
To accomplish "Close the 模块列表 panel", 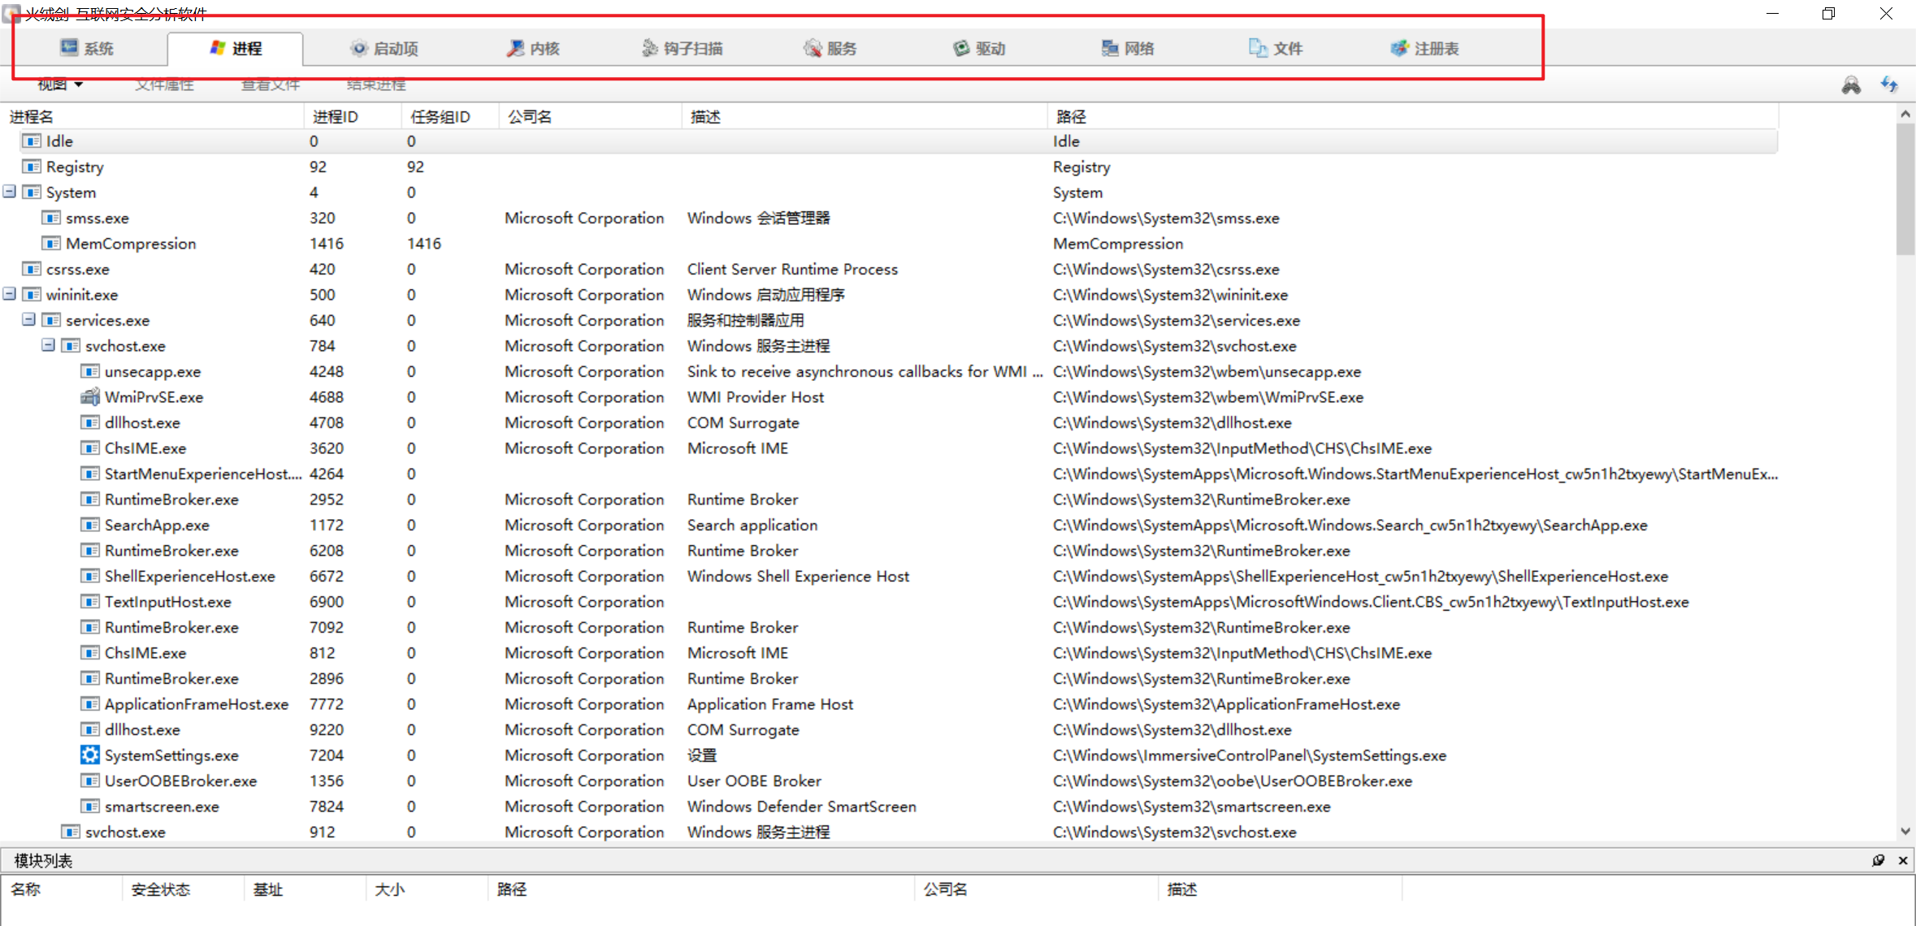I will coord(1902,860).
